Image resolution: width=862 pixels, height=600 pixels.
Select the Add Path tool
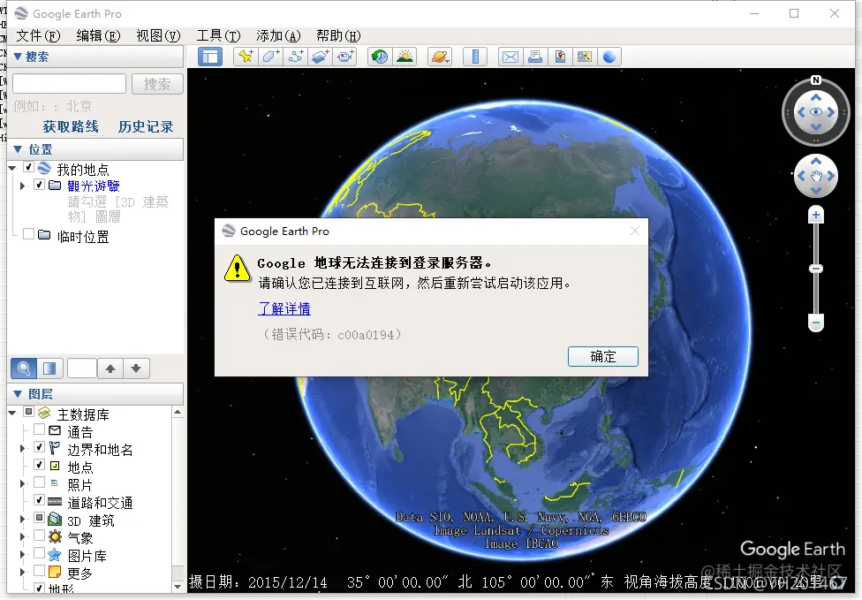[296, 57]
